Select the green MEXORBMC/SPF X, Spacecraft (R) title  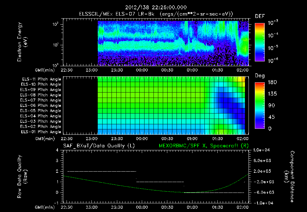pyautogui.click(x=204, y=146)
